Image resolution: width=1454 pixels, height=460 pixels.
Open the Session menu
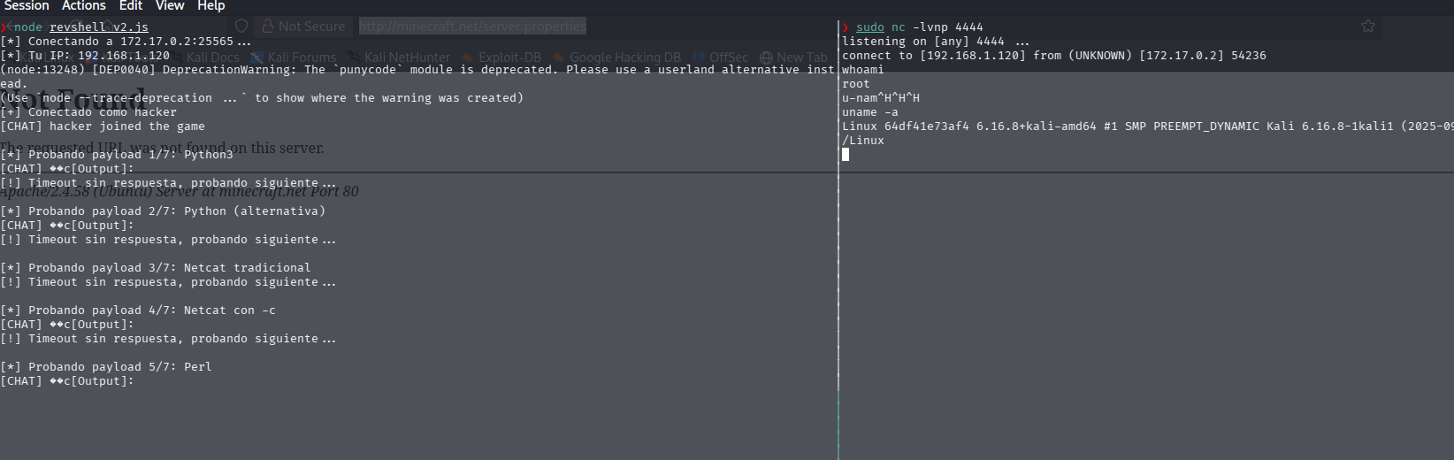click(x=26, y=5)
